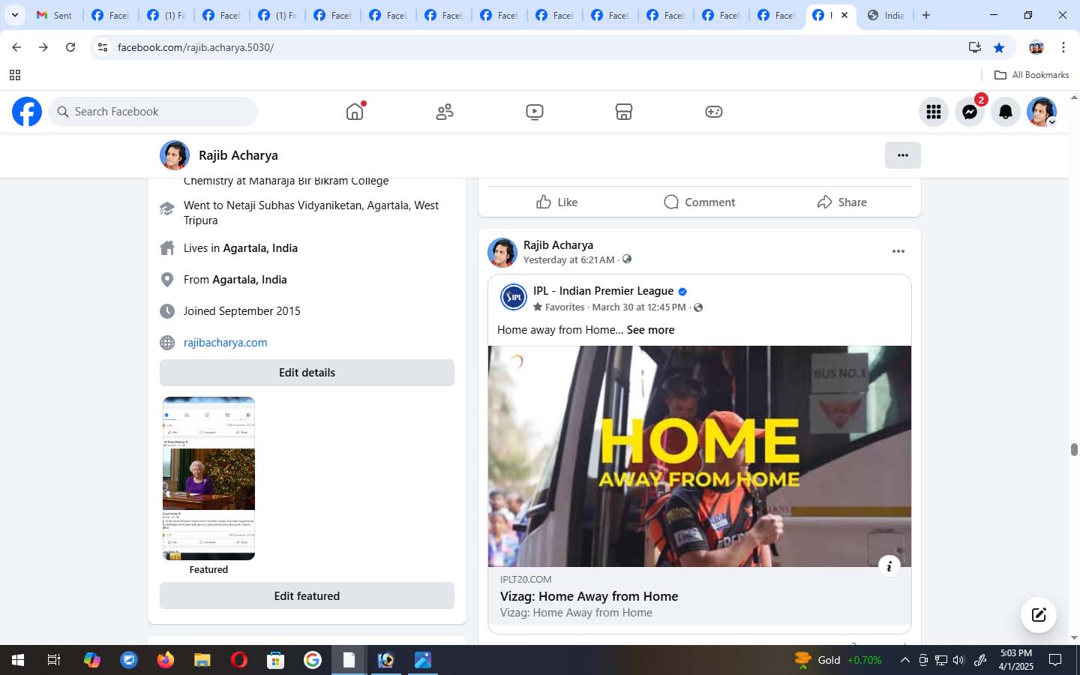Screen dimensions: 1080x675
Task: Open Windows Start menu
Action: pos(18,660)
